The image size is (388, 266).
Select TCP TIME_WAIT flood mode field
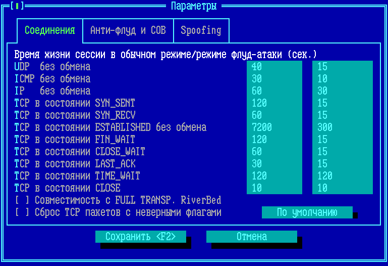(x=342, y=176)
